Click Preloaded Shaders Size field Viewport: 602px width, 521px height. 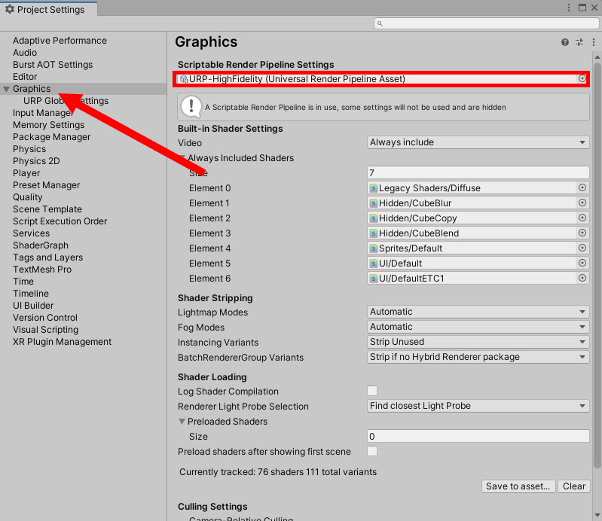(478, 436)
